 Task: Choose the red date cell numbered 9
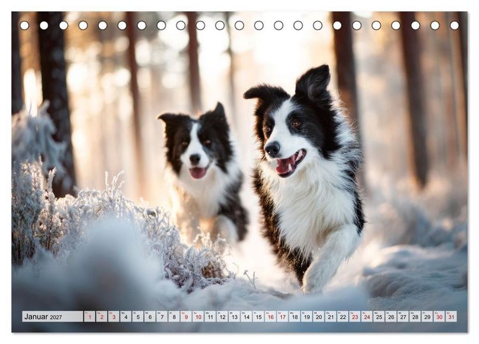[x=186, y=316]
